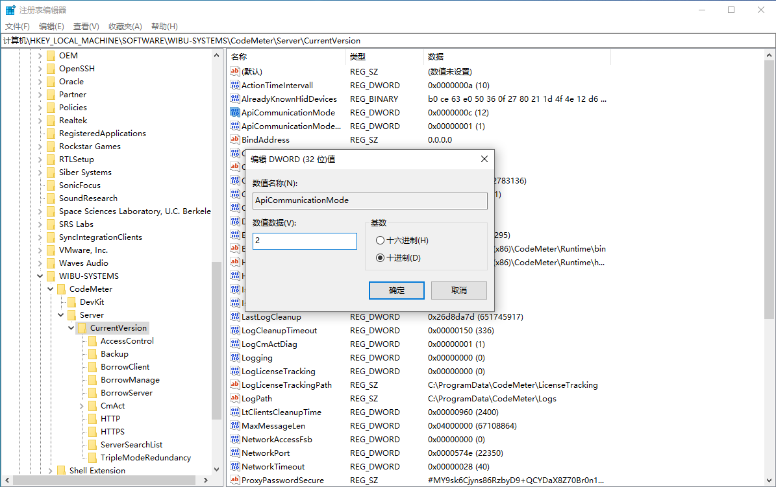Click the LogCmActDiag value icon
The height and width of the screenshot is (487, 776).
[x=235, y=344]
